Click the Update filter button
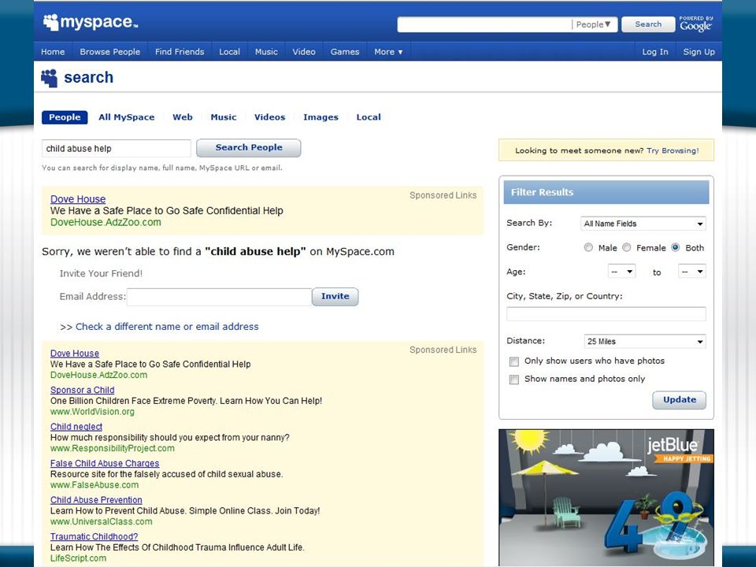756x567 pixels. tap(680, 400)
